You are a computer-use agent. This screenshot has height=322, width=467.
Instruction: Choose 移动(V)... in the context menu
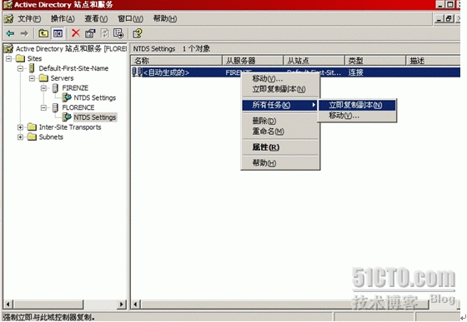click(x=280, y=79)
